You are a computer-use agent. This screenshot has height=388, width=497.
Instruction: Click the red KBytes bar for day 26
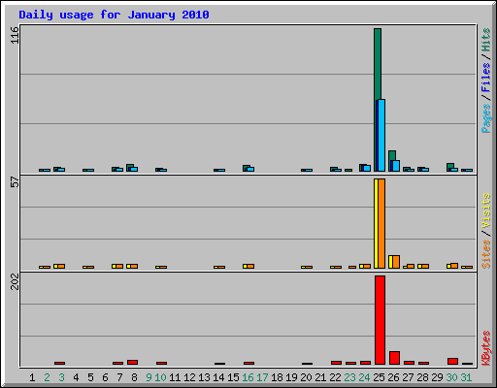point(394,358)
